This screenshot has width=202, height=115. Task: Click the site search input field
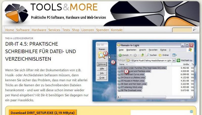coord(182,30)
